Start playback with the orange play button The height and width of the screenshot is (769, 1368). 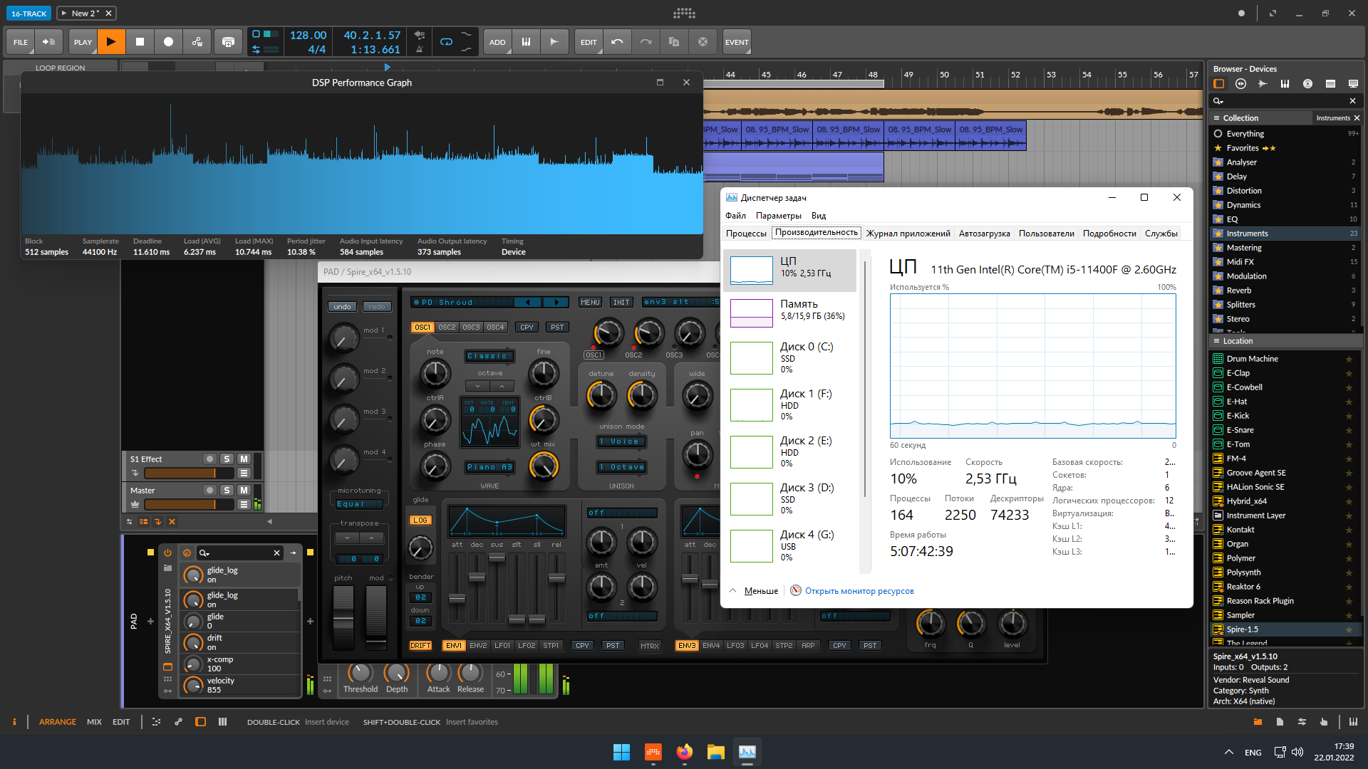[111, 42]
